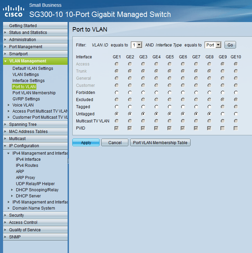
Task: Select Excluded for GE3
Action: click(x=143, y=100)
